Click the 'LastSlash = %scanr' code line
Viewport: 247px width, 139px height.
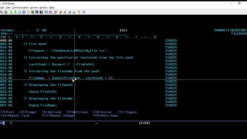click(x=62, y=64)
